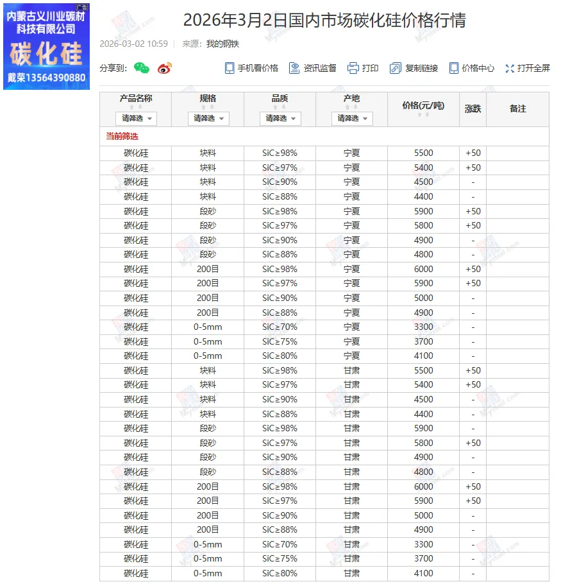Click the 打开全屏 link text

533,68
